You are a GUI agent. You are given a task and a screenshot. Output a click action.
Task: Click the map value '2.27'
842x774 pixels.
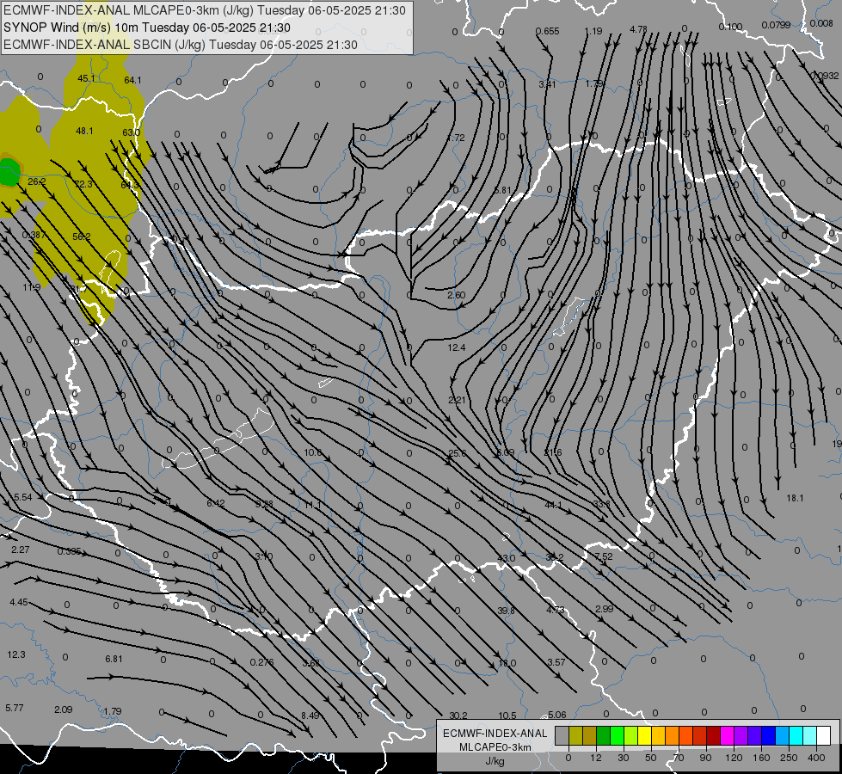click(x=21, y=550)
